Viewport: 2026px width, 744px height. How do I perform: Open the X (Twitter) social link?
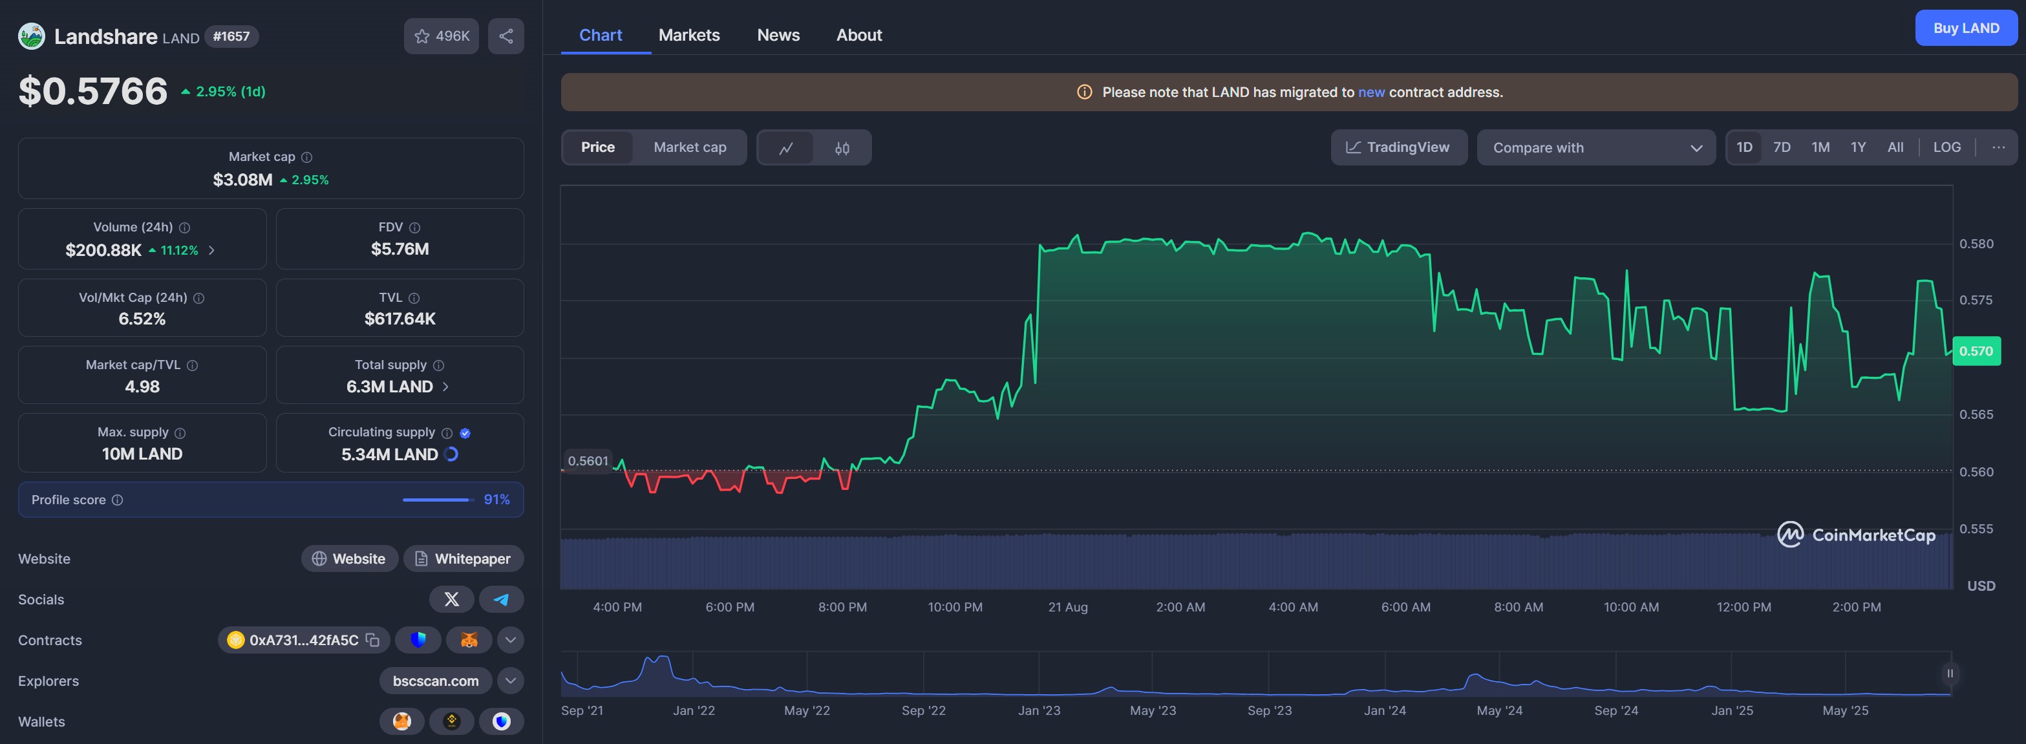[x=451, y=599]
